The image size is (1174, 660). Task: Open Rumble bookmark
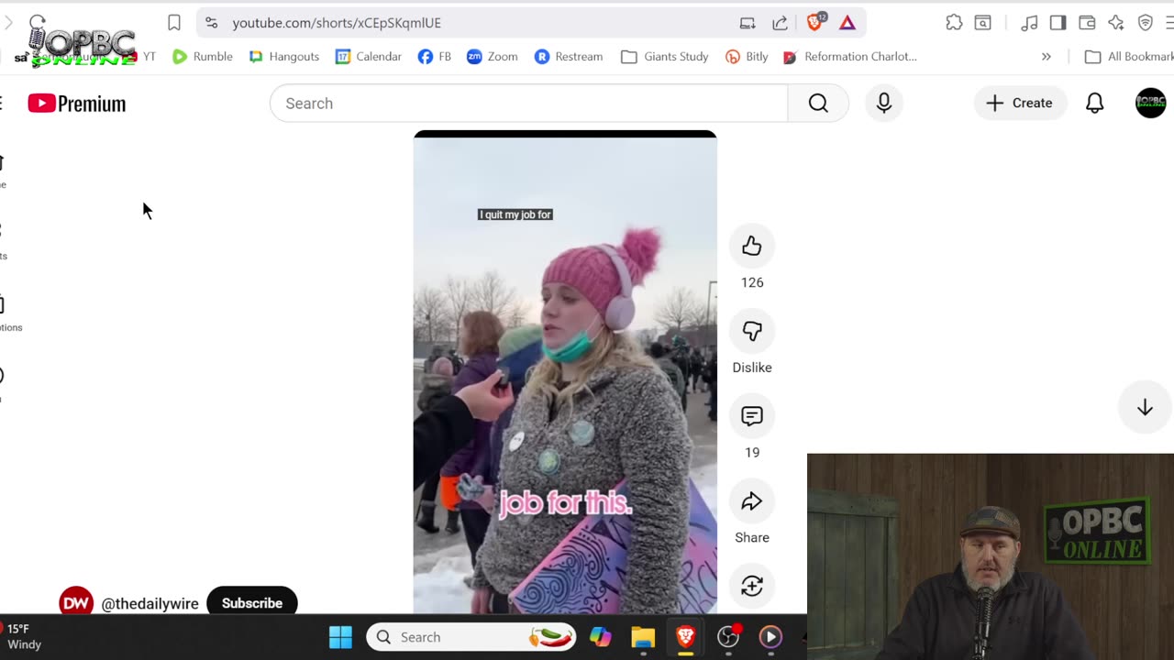tap(202, 57)
